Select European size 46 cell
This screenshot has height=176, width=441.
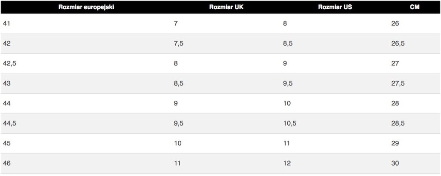click(x=7, y=164)
